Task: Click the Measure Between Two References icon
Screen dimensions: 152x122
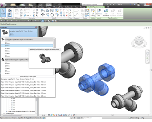Action: [76, 10]
